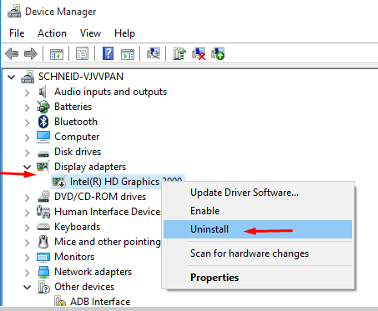Click the Human Interface Devices icon
The width and height of the screenshot is (378, 311).
43,212
